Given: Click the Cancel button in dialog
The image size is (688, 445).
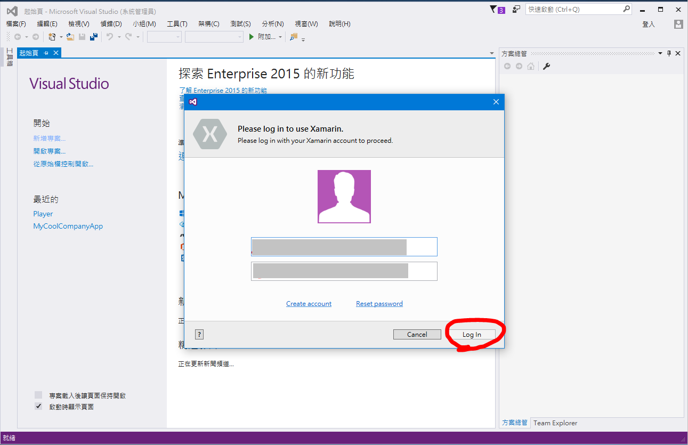Looking at the screenshot, I should tap(417, 335).
